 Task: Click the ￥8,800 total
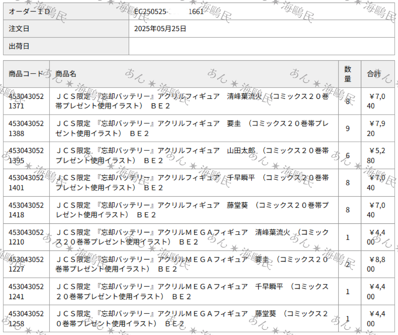(376, 264)
